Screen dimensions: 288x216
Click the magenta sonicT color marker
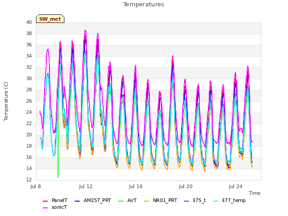coord(45,208)
